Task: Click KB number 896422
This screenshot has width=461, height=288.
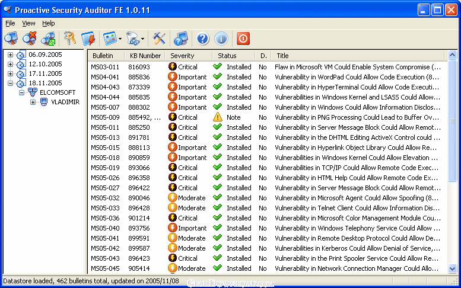Action: point(139,188)
